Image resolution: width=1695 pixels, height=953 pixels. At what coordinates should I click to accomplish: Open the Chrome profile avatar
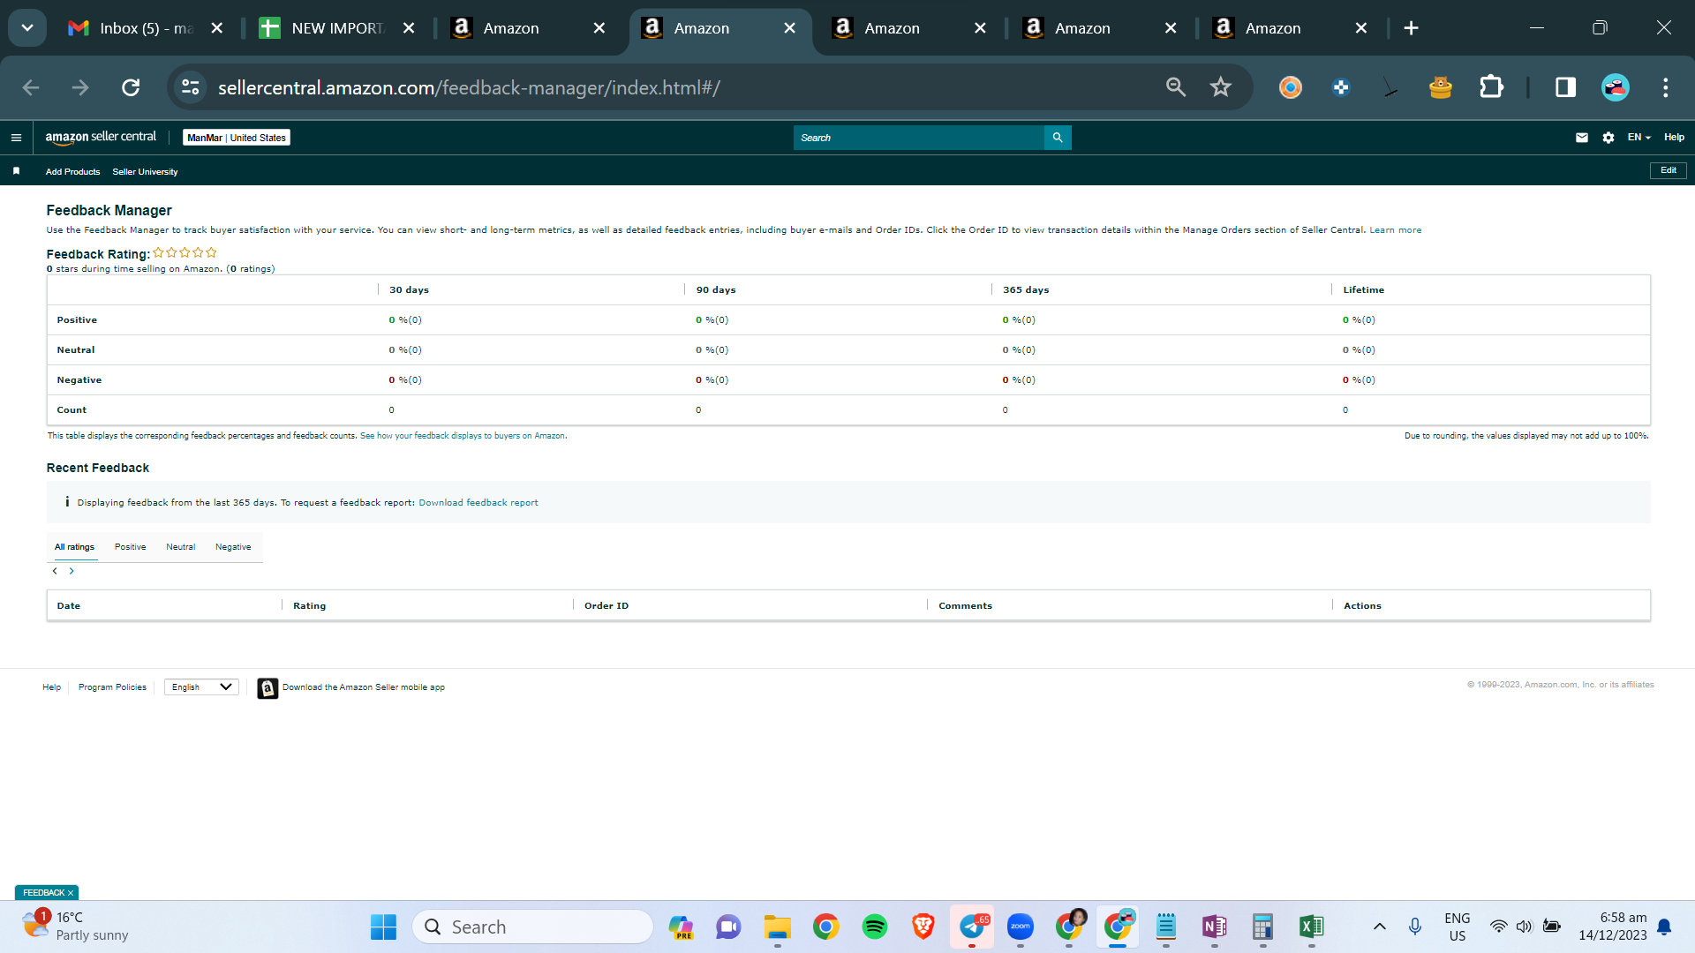tap(1616, 87)
